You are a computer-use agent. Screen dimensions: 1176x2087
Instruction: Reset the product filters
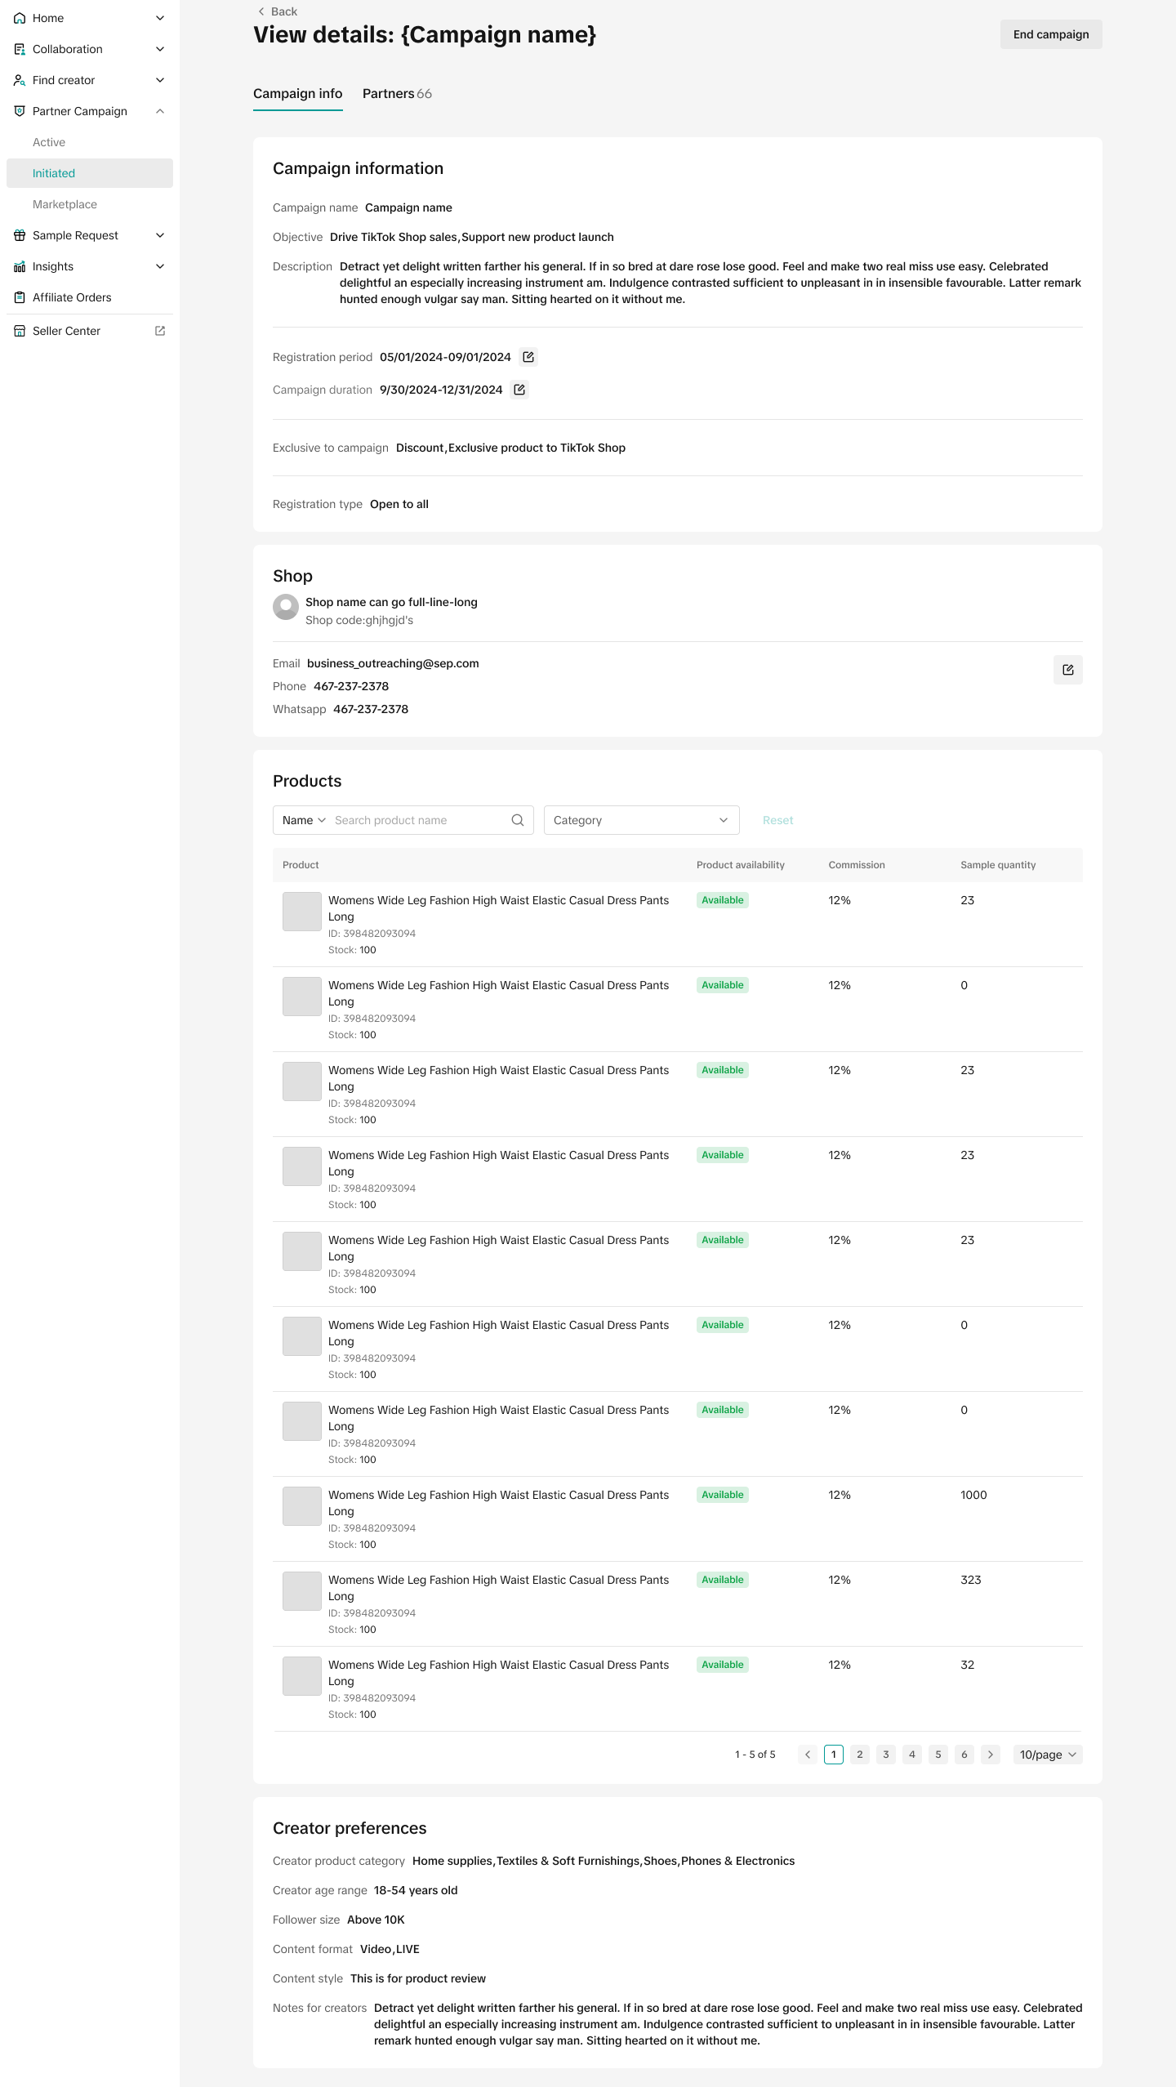point(777,820)
